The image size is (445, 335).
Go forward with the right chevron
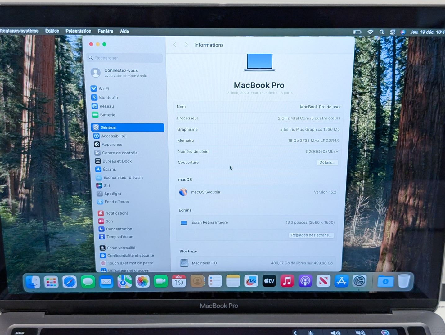186,45
